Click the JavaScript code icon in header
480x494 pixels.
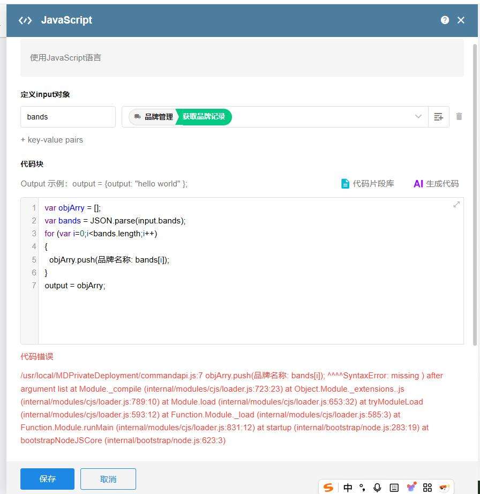(x=25, y=20)
